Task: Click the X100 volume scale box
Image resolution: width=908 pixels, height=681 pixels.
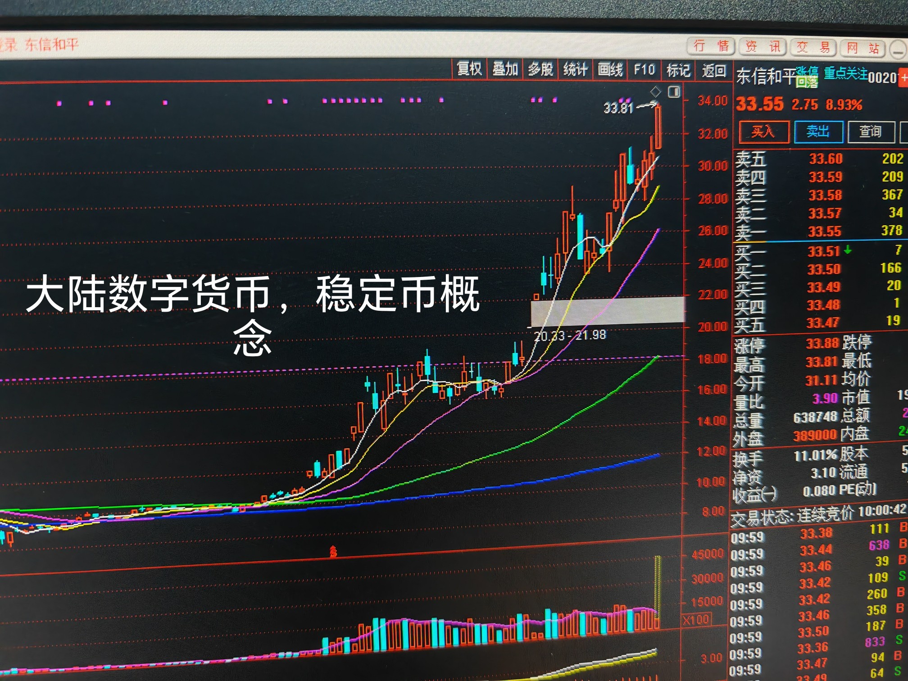Action: 696,620
